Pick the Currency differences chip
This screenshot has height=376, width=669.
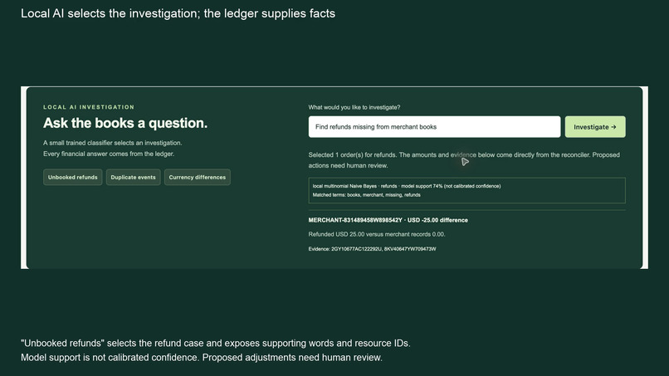coord(197,177)
